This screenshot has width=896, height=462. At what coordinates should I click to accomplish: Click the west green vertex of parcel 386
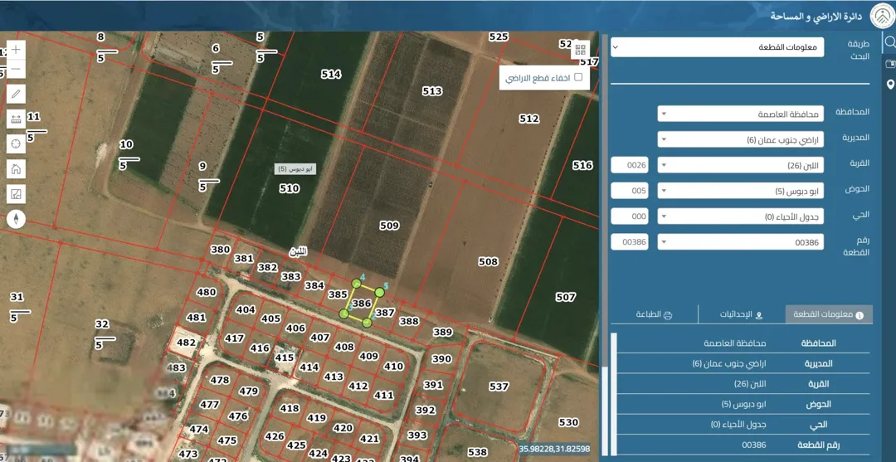344,313
